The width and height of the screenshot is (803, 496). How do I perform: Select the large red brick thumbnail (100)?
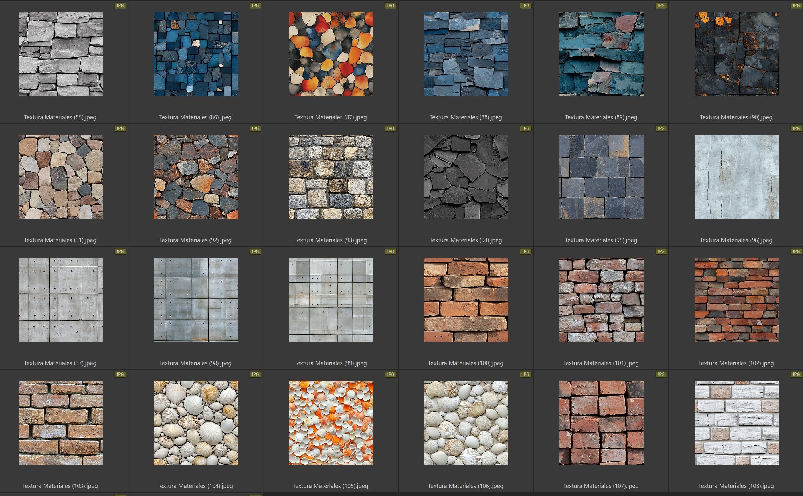tap(466, 300)
